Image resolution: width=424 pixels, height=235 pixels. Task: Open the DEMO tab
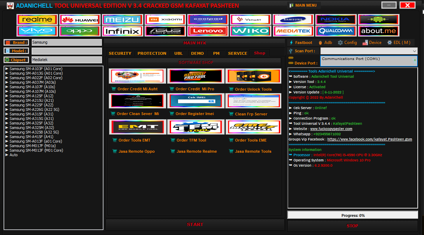[x=197, y=53]
